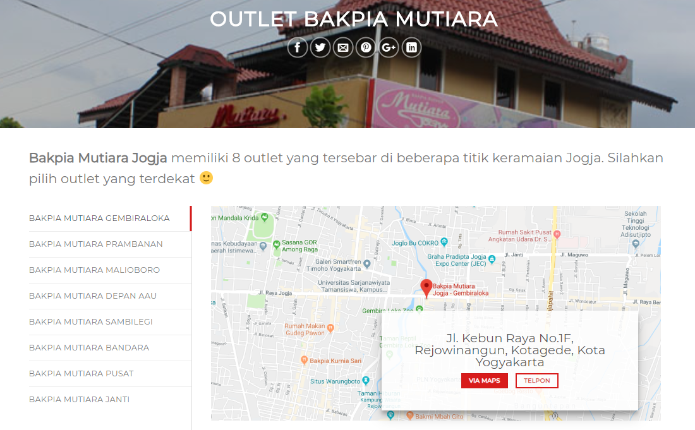Image resolution: width=695 pixels, height=430 pixels.
Task: Click the red VIA MAPS button
Action: coord(485,381)
